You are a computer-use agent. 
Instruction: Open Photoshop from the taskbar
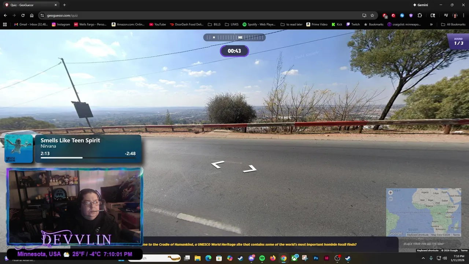point(316,258)
